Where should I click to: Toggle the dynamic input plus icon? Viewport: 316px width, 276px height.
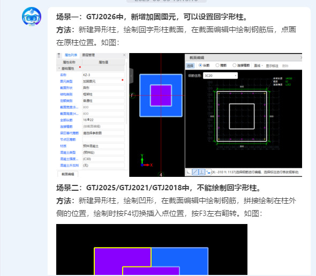click(x=208, y=172)
